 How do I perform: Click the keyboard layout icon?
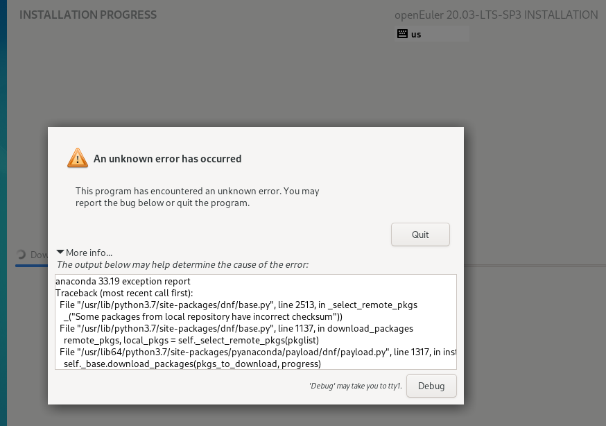pyautogui.click(x=402, y=34)
